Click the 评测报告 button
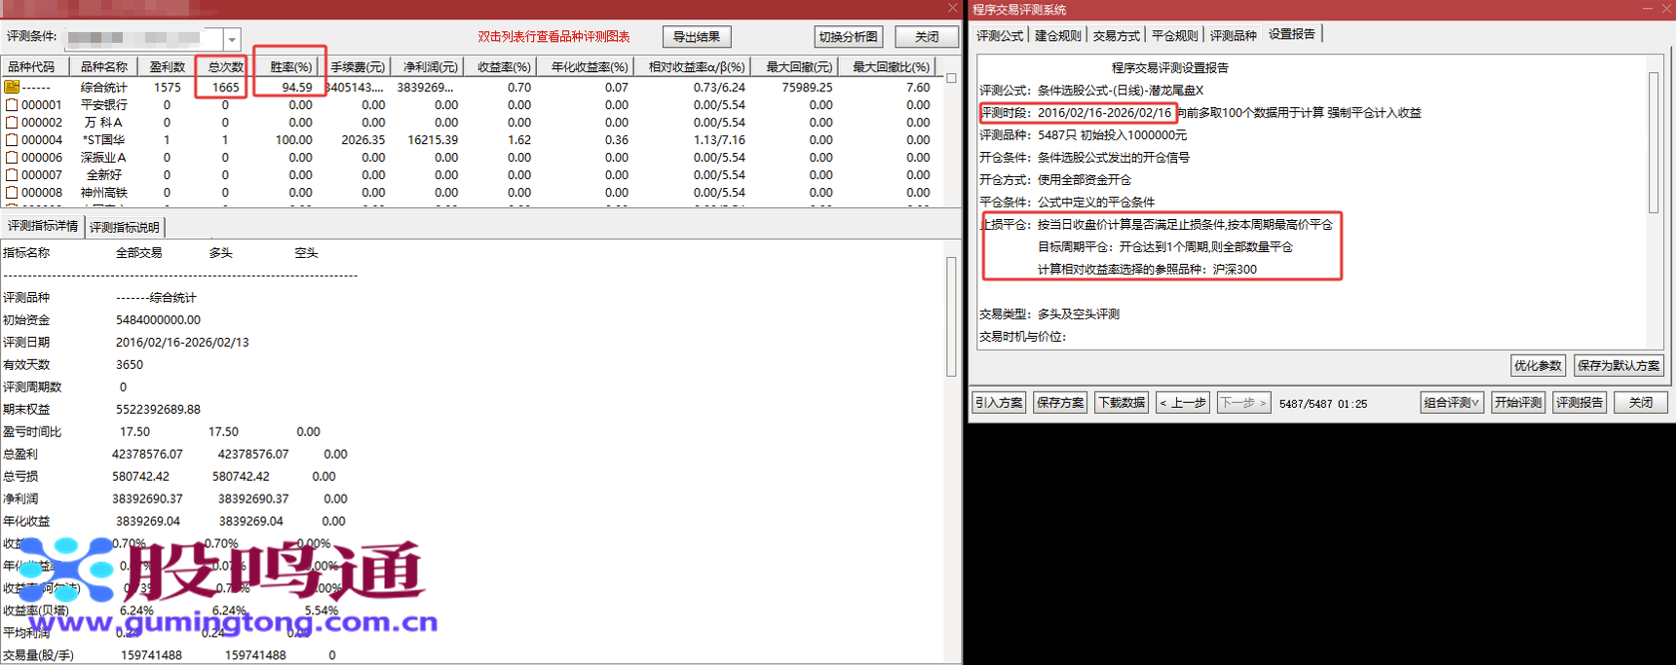Viewport: 1676px width, 665px height. point(1580,402)
